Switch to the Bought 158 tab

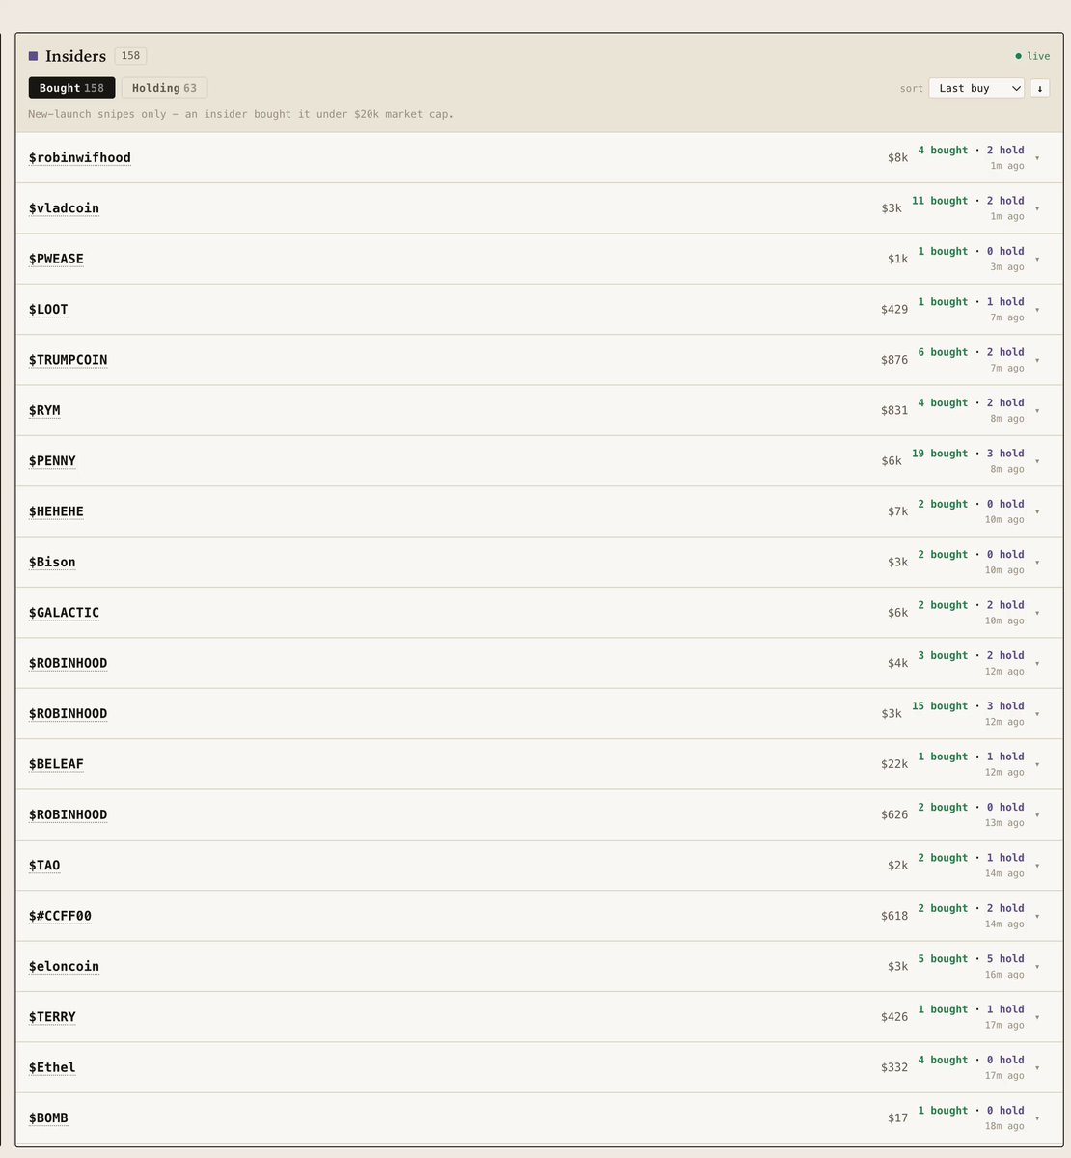click(72, 88)
